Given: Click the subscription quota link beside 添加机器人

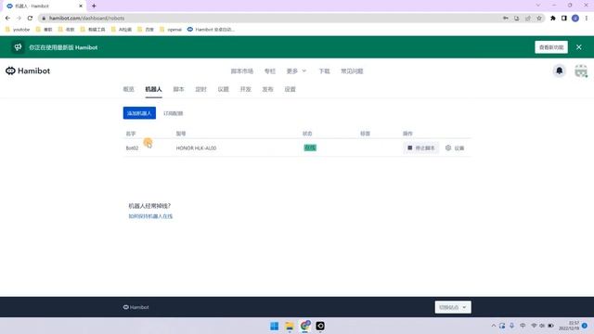Looking at the screenshot, I should tap(174, 113).
